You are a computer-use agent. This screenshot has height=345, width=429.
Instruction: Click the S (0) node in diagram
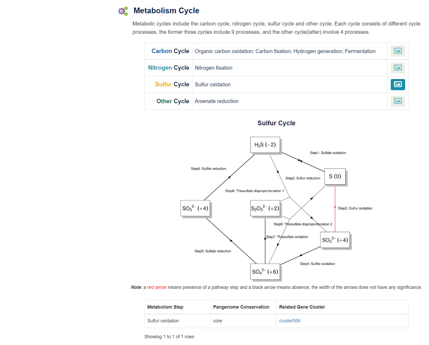(x=335, y=176)
